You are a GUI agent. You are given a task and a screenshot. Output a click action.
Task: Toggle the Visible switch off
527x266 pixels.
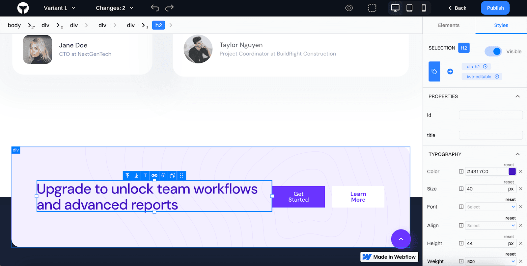point(493,52)
